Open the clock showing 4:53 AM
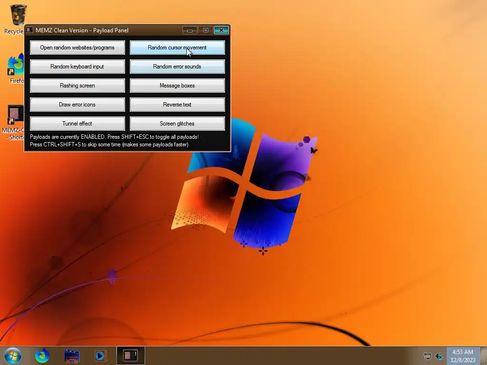Screen dimensions: 487x365 (463, 356)
